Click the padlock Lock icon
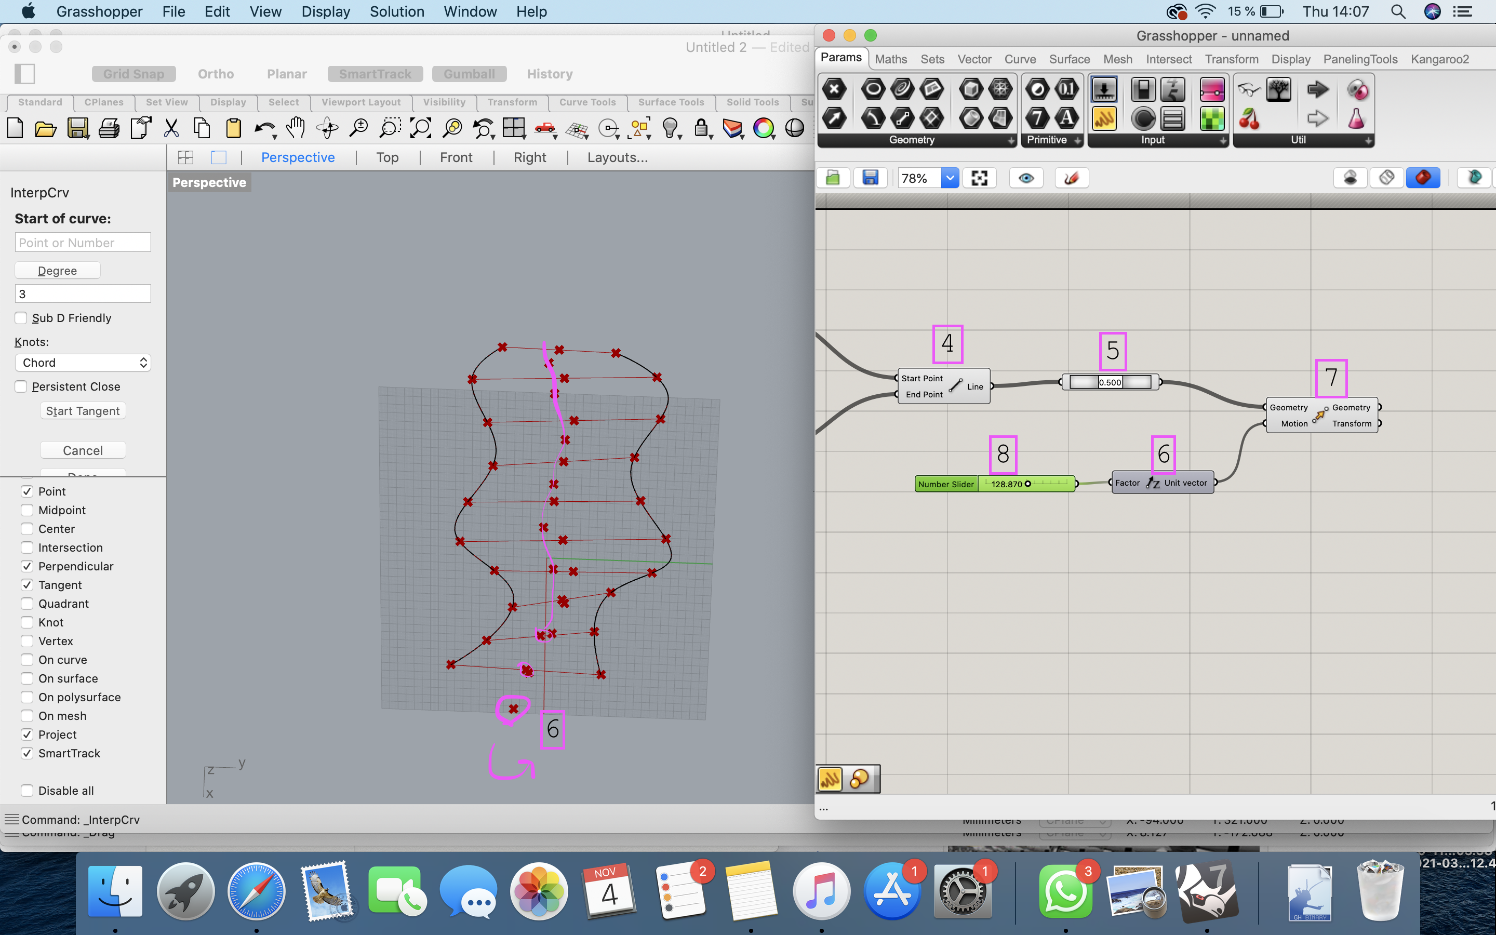Viewport: 1496px width, 935px height. coord(702,129)
